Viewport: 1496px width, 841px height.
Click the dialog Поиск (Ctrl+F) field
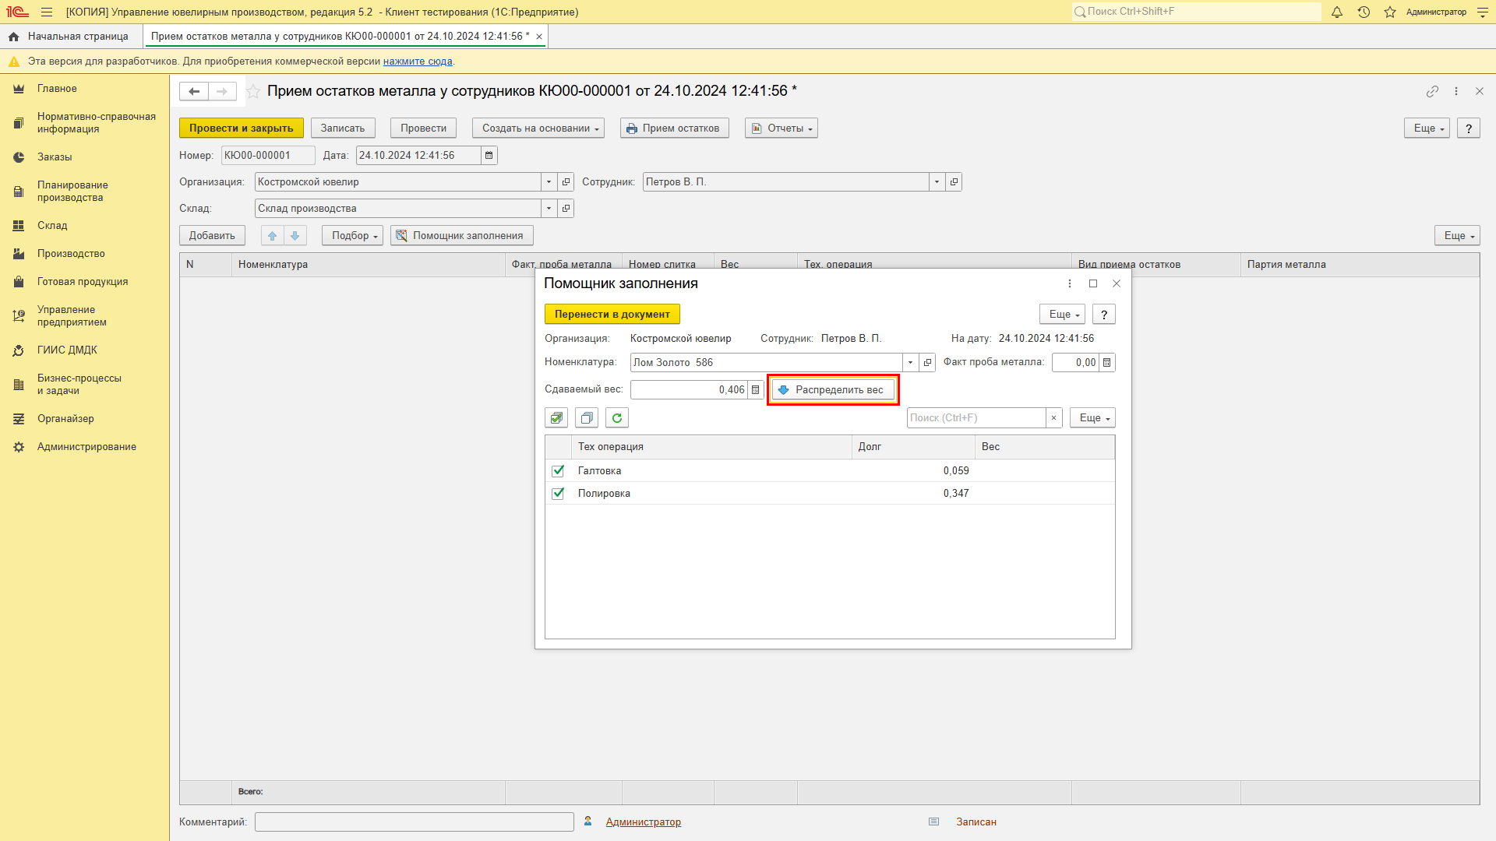click(976, 418)
